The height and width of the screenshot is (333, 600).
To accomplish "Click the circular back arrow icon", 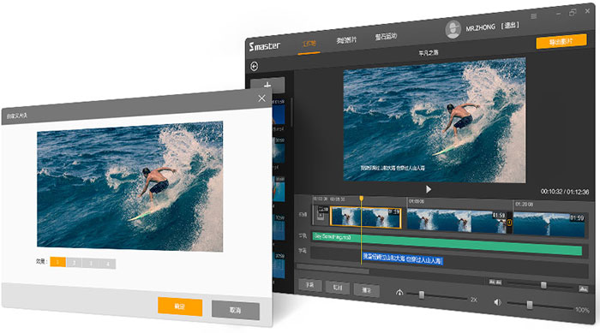I will [x=255, y=67].
